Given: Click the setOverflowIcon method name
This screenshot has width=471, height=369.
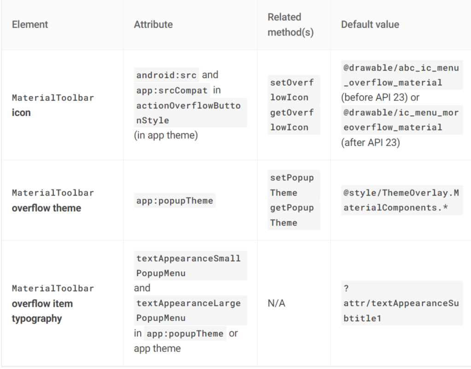Looking at the screenshot, I should pos(292,90).
